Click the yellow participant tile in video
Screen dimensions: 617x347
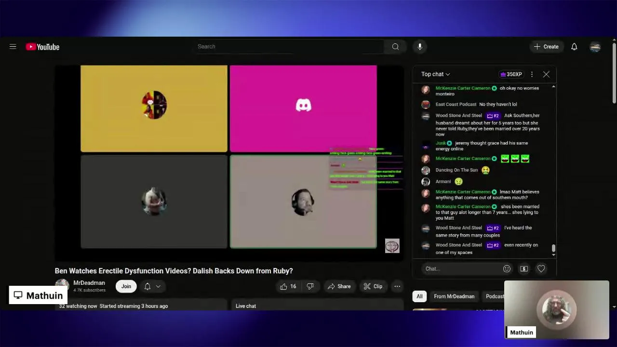point(154,108)
